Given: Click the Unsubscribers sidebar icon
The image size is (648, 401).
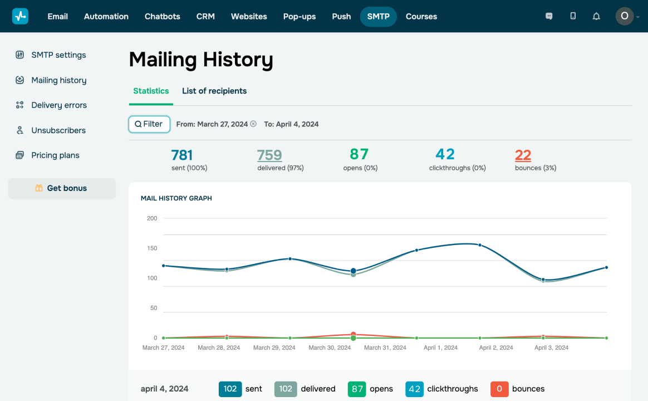Looking at the screenshot, I should point(20,130).
